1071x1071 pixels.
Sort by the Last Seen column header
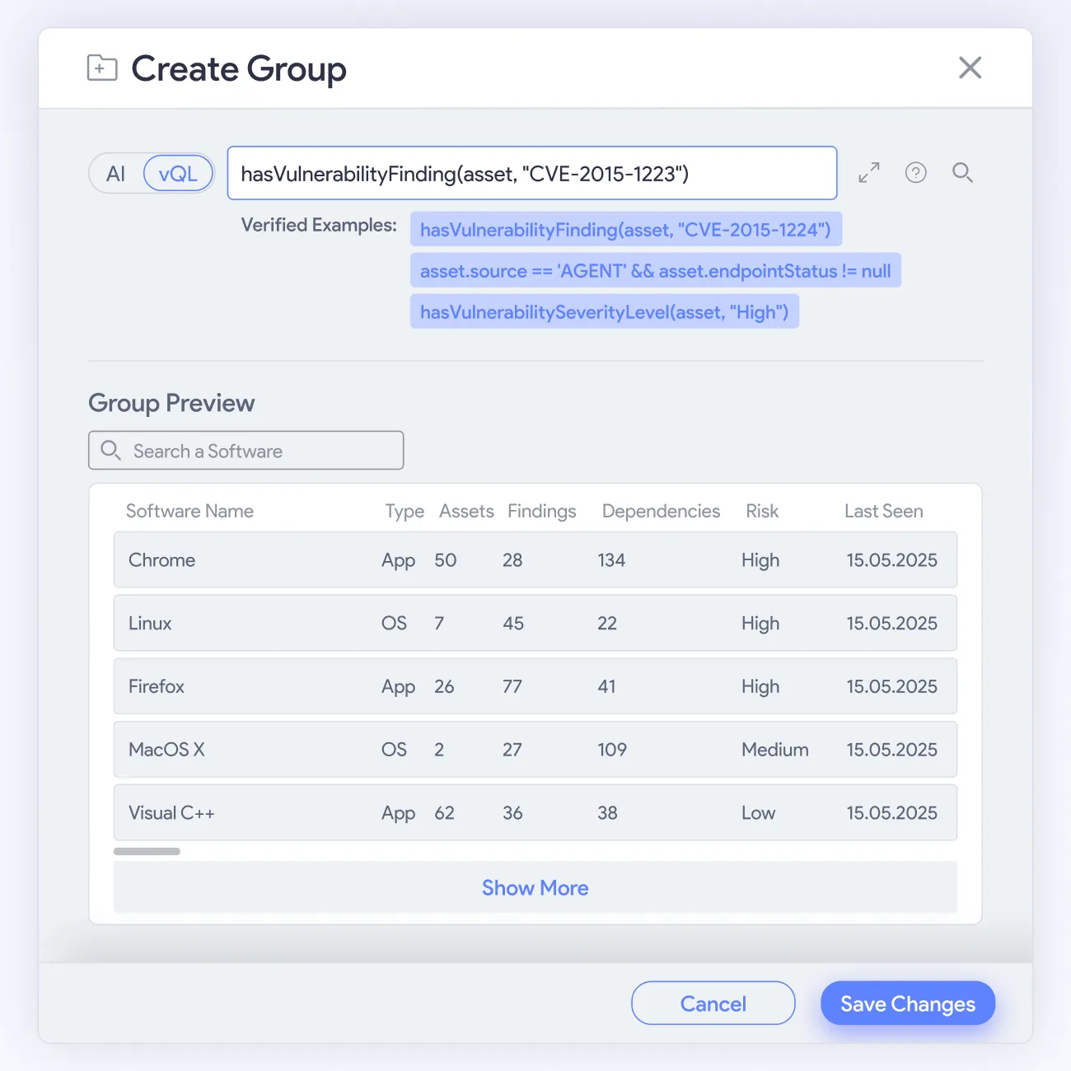[x=884, y=511]
